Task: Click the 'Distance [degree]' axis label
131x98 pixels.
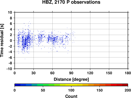Action: [x=71, y=79]
